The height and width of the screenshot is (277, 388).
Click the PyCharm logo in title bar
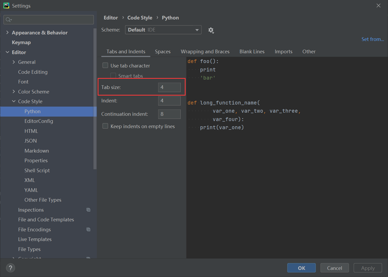point(6,6)
